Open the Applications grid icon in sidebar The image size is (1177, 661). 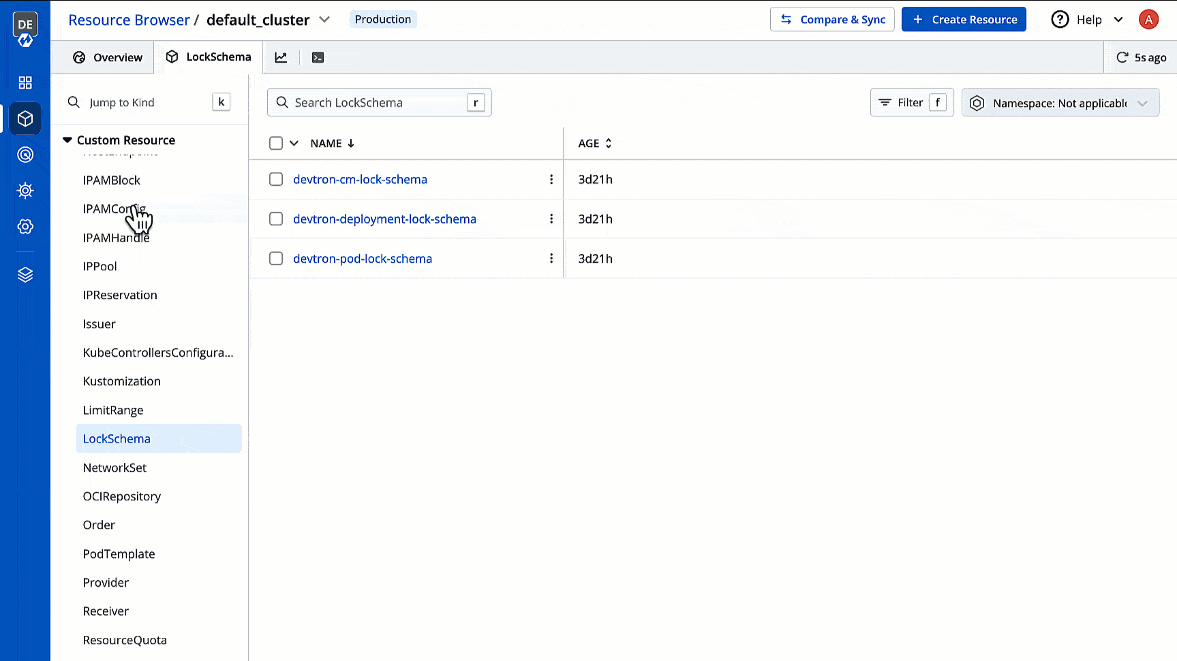25,82
